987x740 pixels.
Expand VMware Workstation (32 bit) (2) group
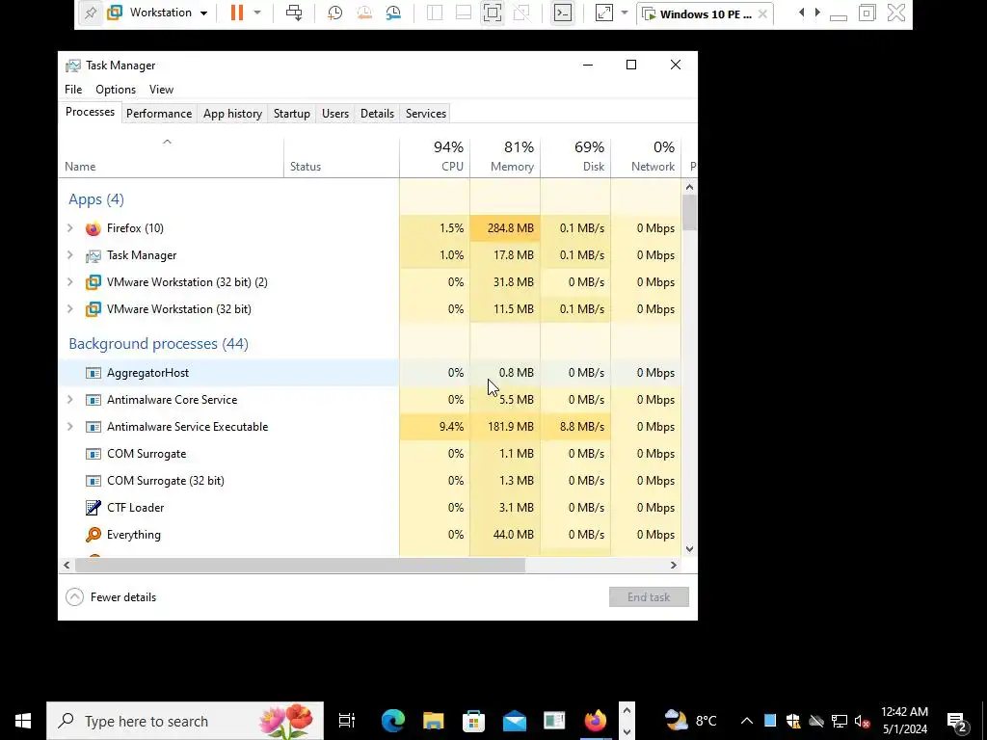[69, 282]
